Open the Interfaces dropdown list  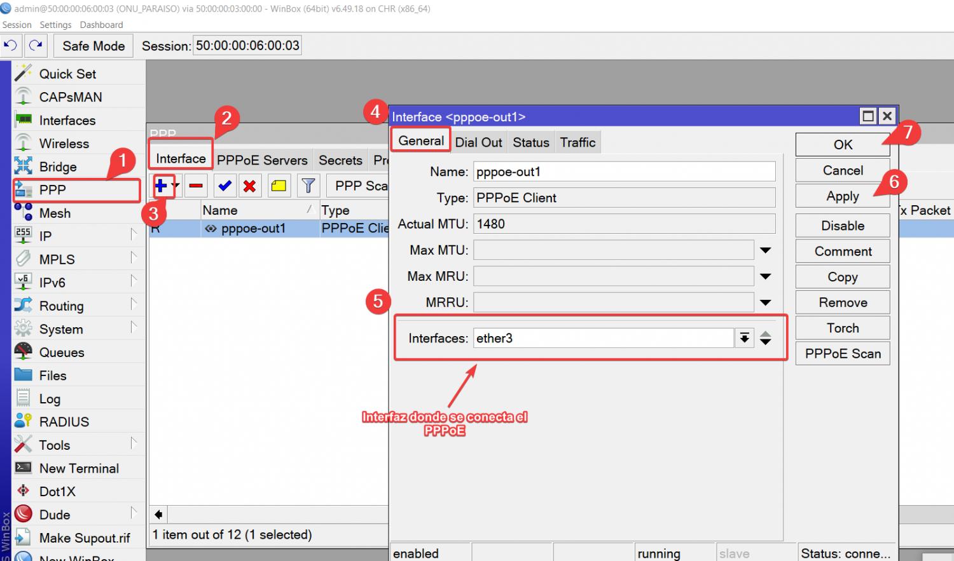pos(743,338)
